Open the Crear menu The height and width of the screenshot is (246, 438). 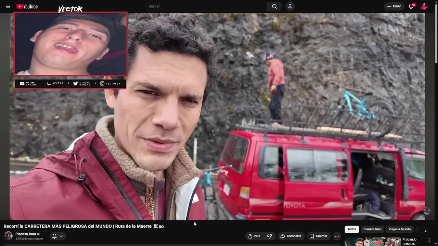click(394, 6)
